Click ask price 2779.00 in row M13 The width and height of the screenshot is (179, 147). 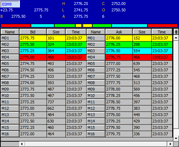[119, 115]
